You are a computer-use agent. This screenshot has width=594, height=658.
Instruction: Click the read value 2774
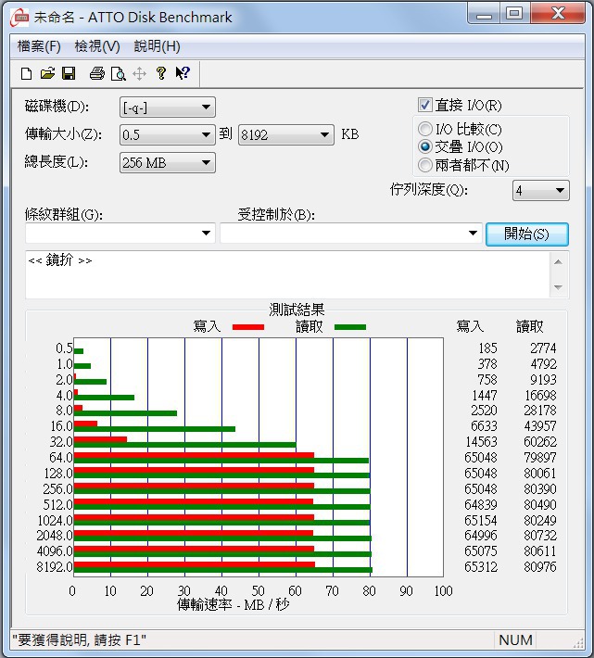tap(543, 348)
